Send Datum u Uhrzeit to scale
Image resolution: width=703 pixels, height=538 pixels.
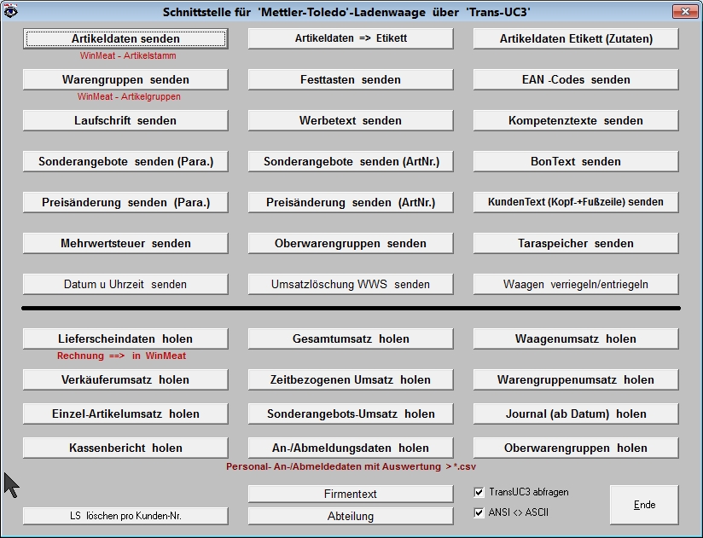tap(125, 284)
